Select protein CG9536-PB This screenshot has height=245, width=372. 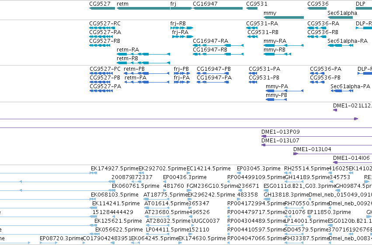[317, 82]
